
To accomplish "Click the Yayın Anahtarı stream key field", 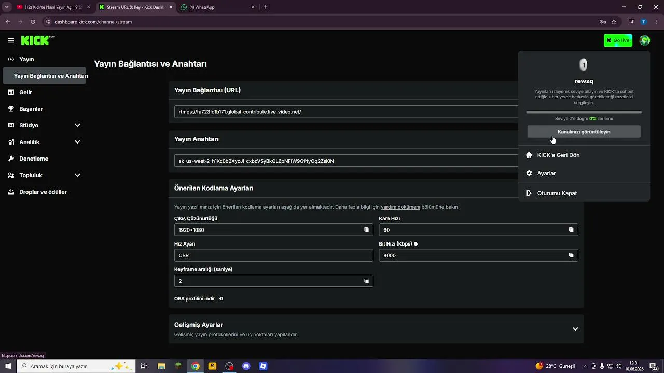I will (x=346, y=161).
